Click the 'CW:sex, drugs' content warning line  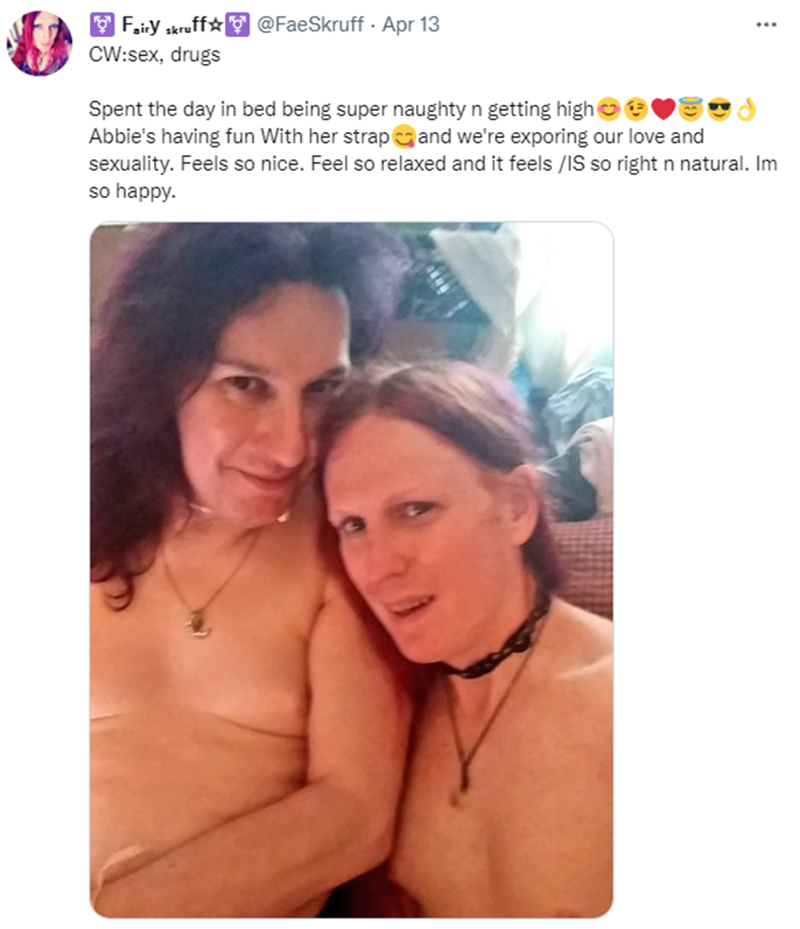click(x=155, y=54)
